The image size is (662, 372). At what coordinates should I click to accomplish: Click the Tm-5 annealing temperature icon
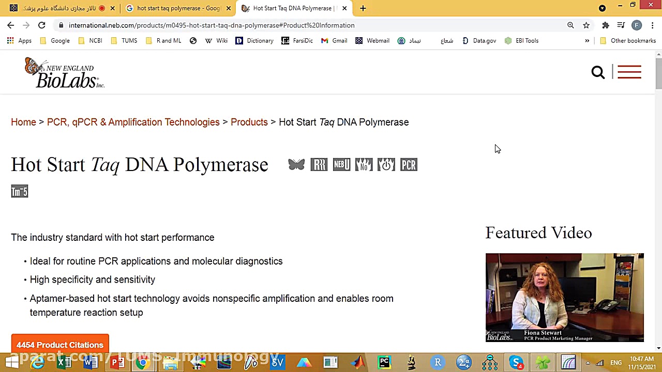coord(20,192)
